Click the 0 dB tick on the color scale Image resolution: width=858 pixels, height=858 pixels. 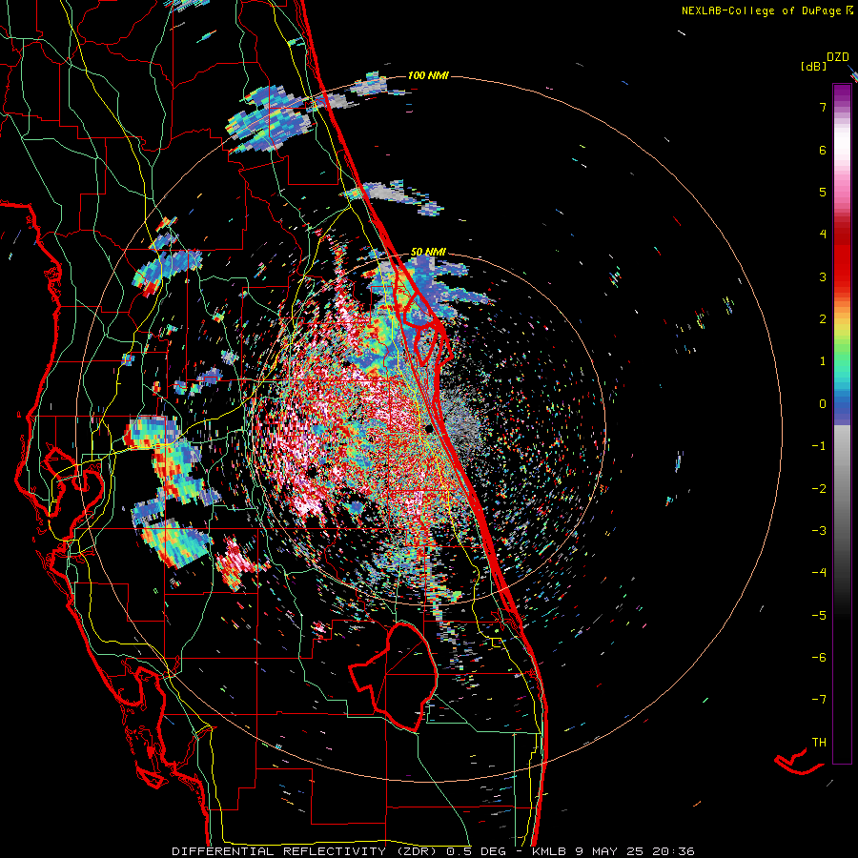coord(823,404)
